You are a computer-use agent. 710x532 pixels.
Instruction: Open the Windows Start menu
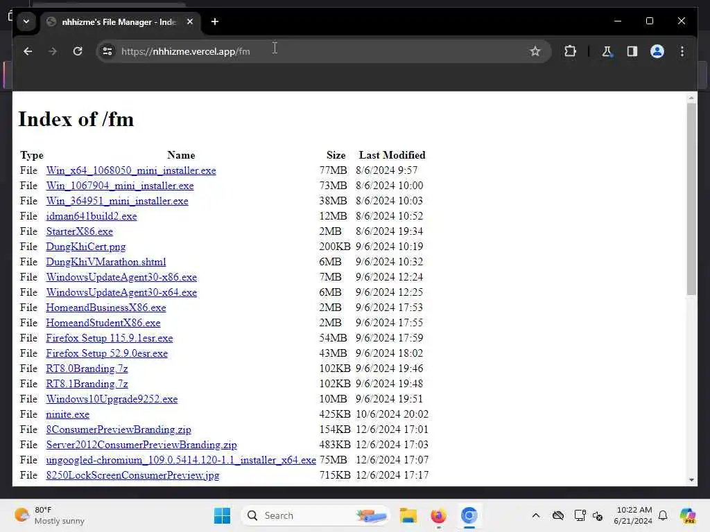(x=222, y=515)
